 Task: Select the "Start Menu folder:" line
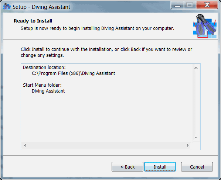coord(42,85)
